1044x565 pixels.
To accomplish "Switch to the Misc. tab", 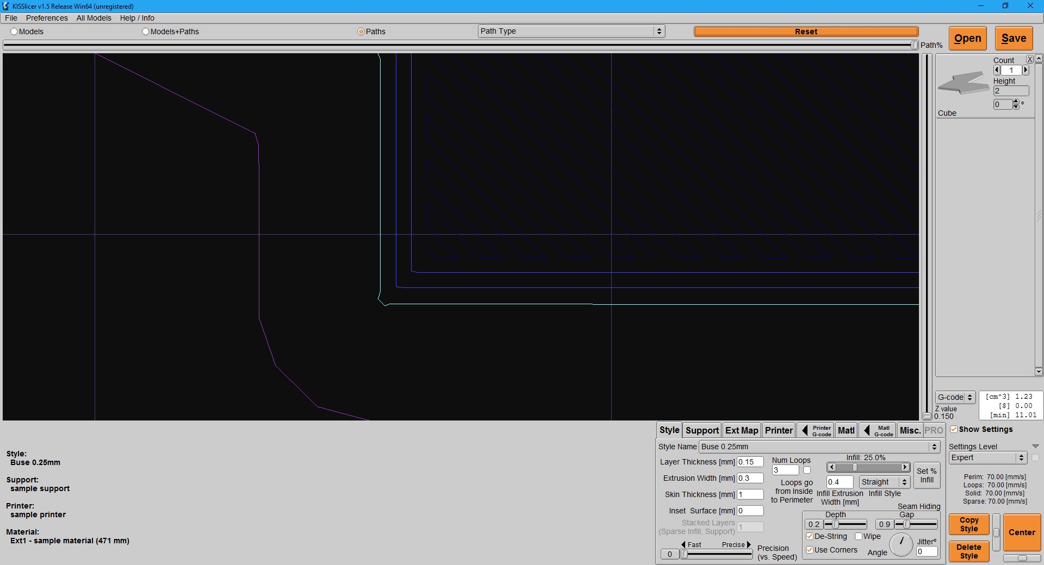I will pos(910,430).
